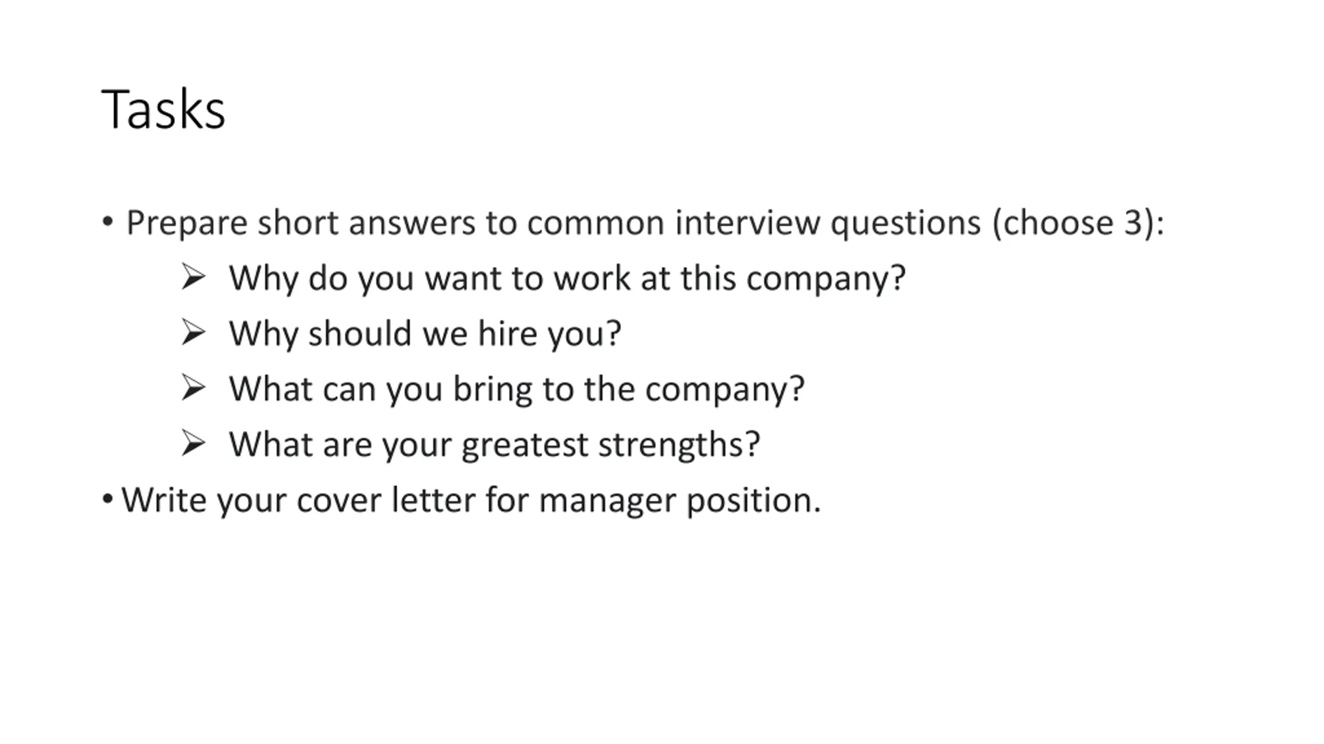Click the words 'this company?' in the first question
The image size is (1324, 744).
click(x=793, y=279)
